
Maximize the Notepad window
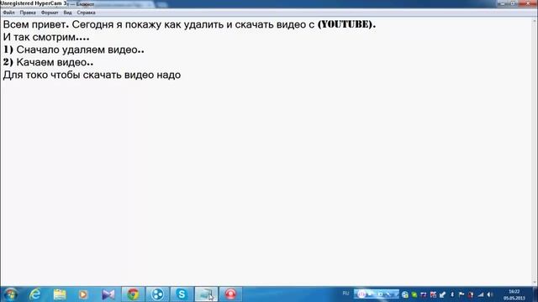(514, 3)
